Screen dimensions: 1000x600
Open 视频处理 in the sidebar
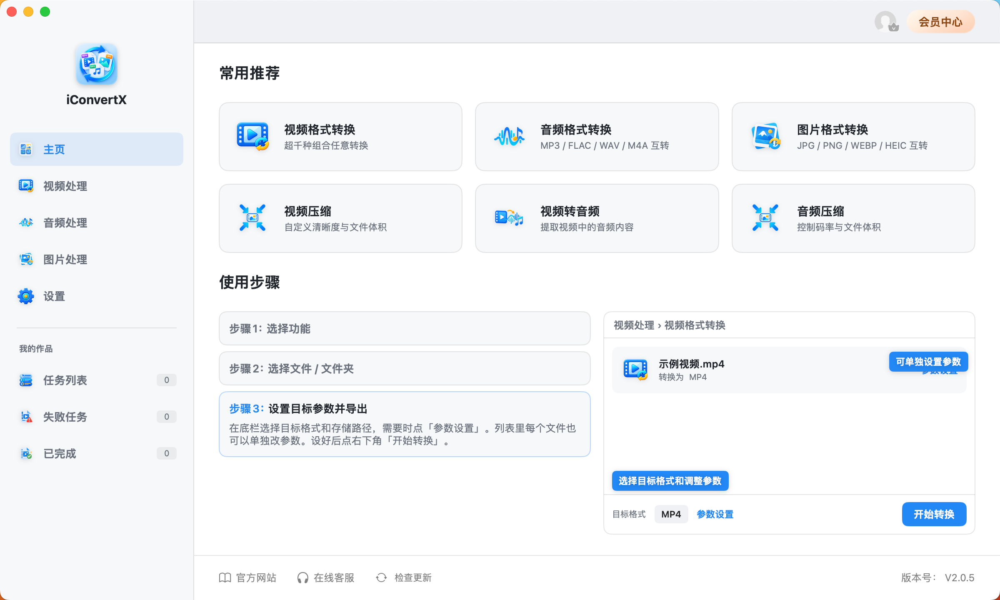pyautogui.click(x=97, y=186)
